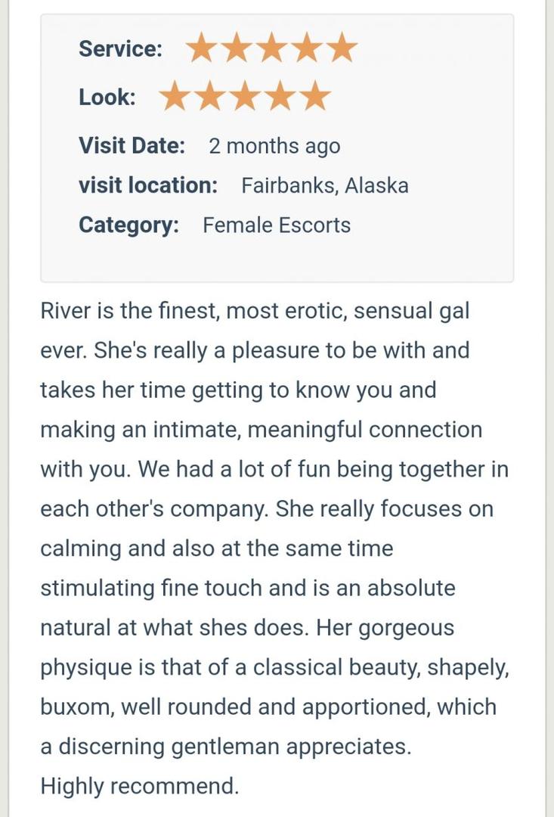Click the "visit location:" label
554x817 pixels.
148,185
